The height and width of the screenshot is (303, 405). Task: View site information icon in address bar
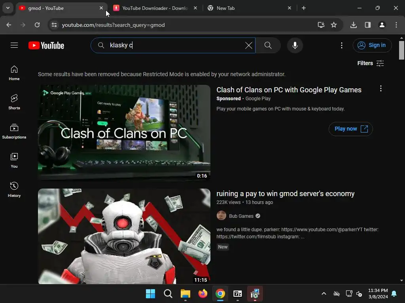(54, 25)
